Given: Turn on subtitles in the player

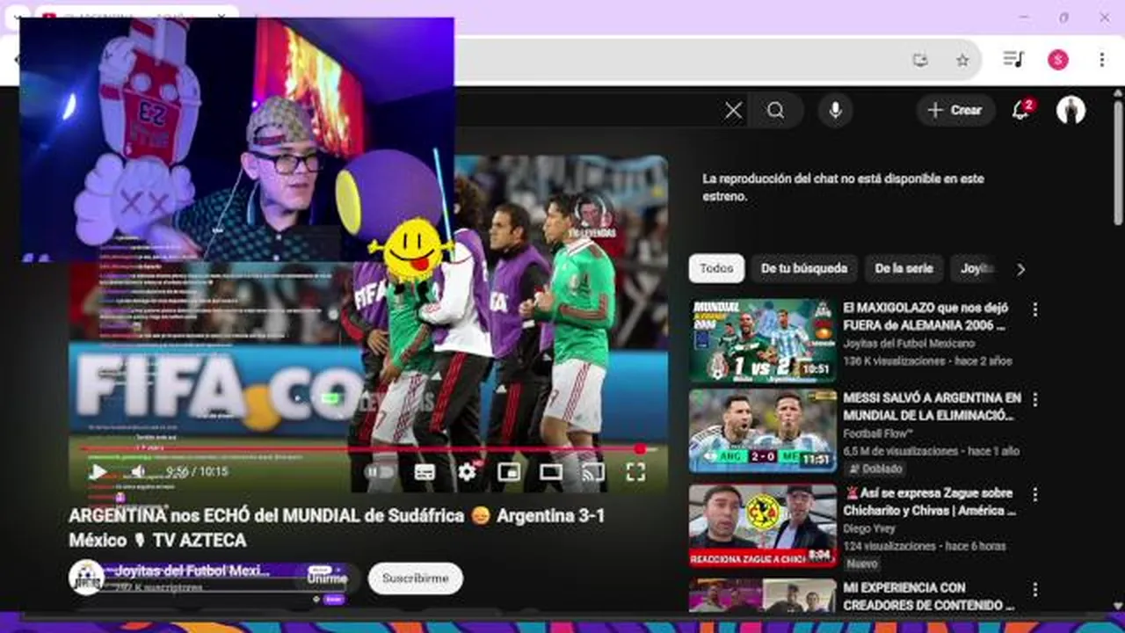Looking at the screenshot, I should tap(425, 472).
